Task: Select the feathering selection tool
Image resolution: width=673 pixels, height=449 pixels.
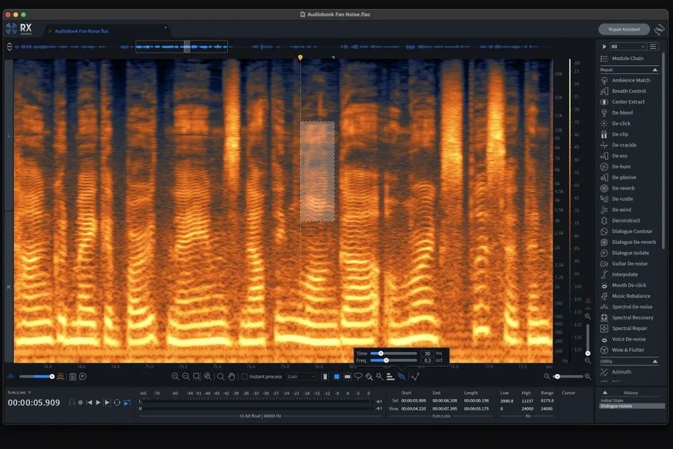Action: click(x=402, y=376)
